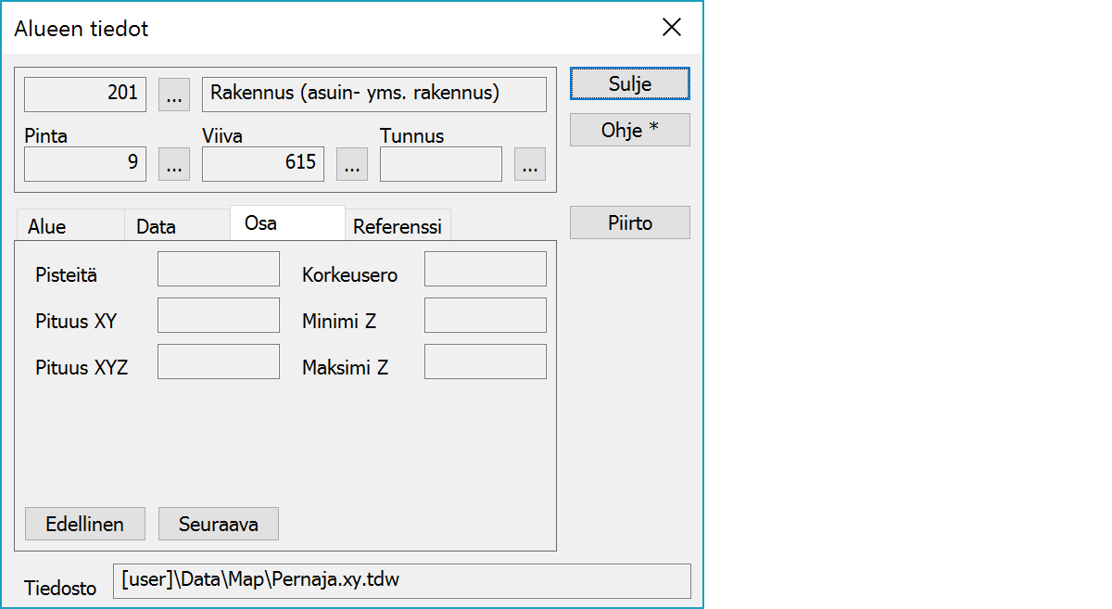Click the Korkeusero field
This screenshot has width=1112, height=609.
coord(485,269)
